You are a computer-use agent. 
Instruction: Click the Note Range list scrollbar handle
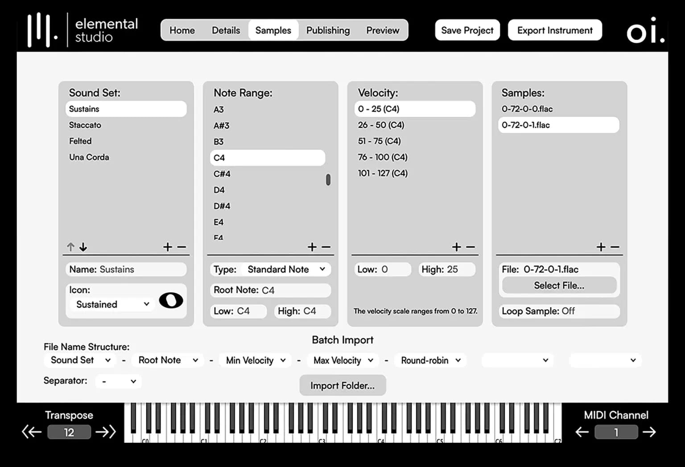(328, 179)
